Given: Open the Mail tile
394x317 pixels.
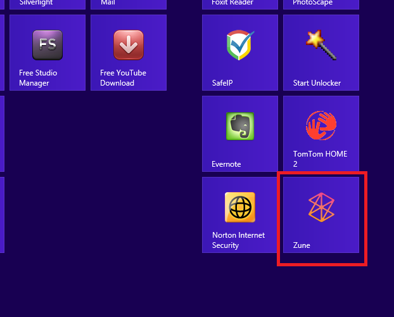Looking at the screenshot, I should 129,4.
